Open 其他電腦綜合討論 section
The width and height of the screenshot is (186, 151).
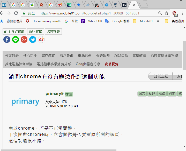pos(19,64)
